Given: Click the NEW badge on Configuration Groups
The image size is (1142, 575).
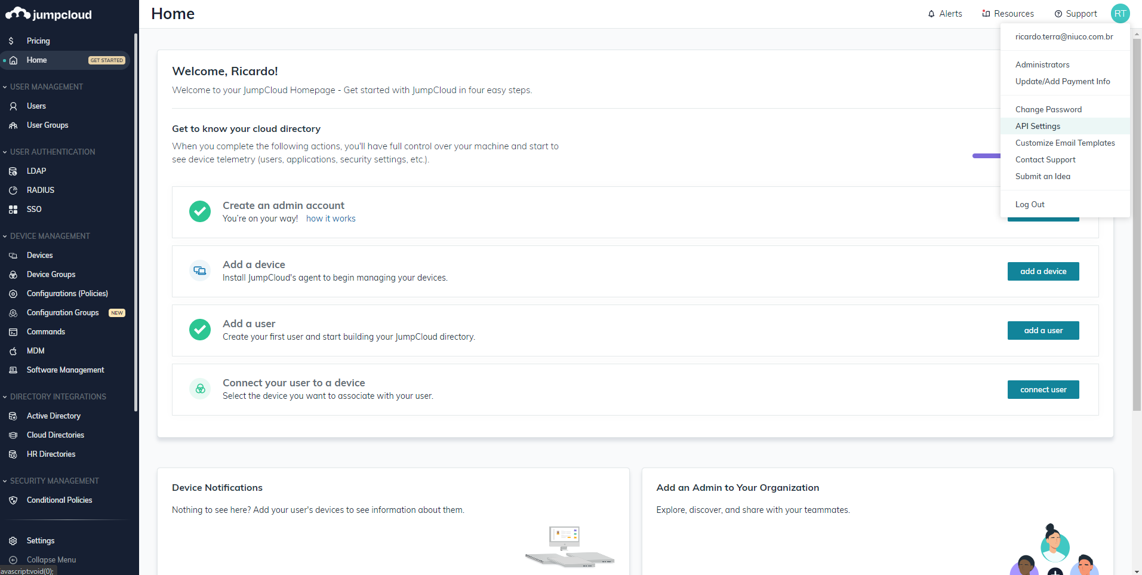Looking at the screenshot, I should 117,313.
